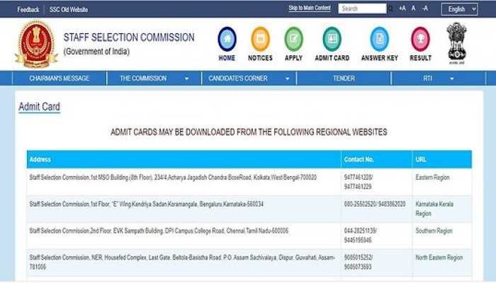
Task: Open the Result icon
Action: point(420,39)
